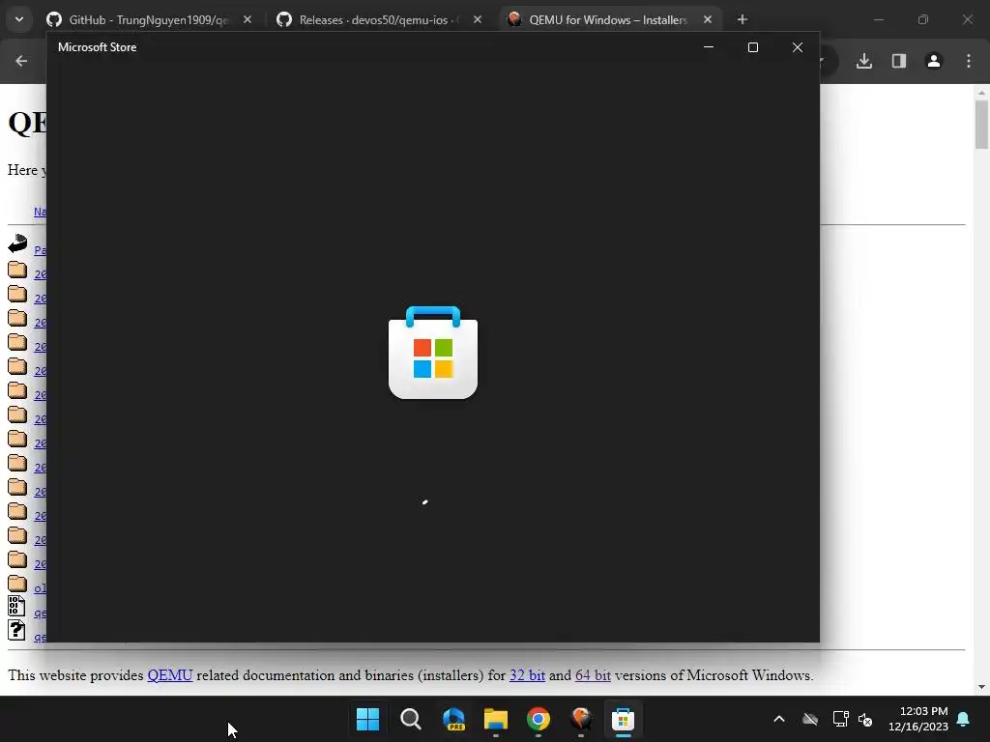
Task: Click the unknown file question-mark icon
Action: pyautogui.click(x=15, y=630)
